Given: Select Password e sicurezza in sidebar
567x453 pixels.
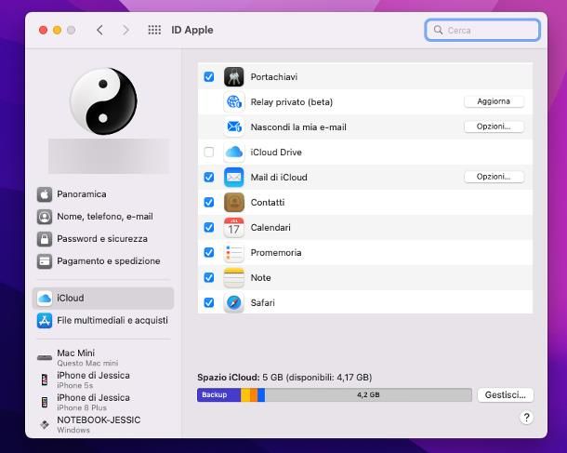Looking at the screenshot, I should tap(103, 239).
